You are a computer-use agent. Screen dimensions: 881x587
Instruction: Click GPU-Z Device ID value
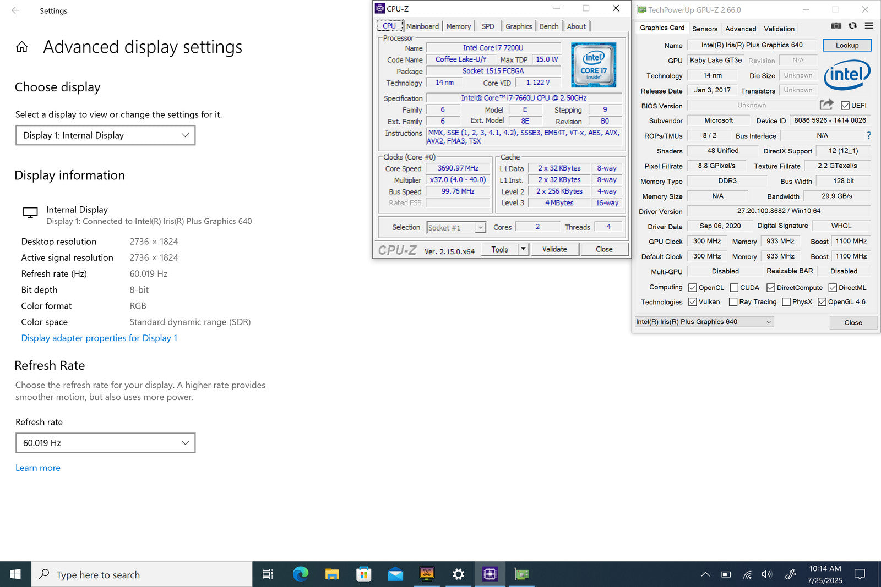[x=830, y=120]
